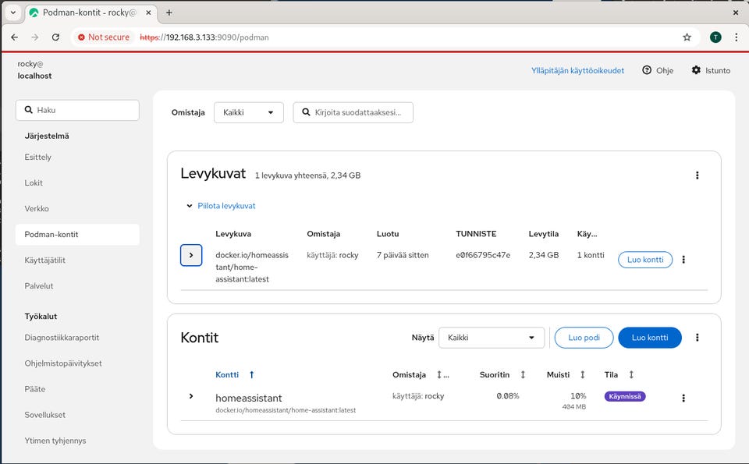Click the Ylläpitäjän käyttöoikeudet link

click(x=577, y=70)
